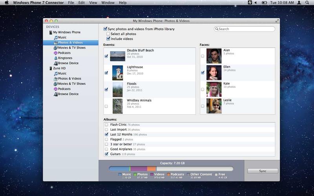Click the user account icon in menu bar
This screenshot has height=196, width=314.
[x=299, y=3]
